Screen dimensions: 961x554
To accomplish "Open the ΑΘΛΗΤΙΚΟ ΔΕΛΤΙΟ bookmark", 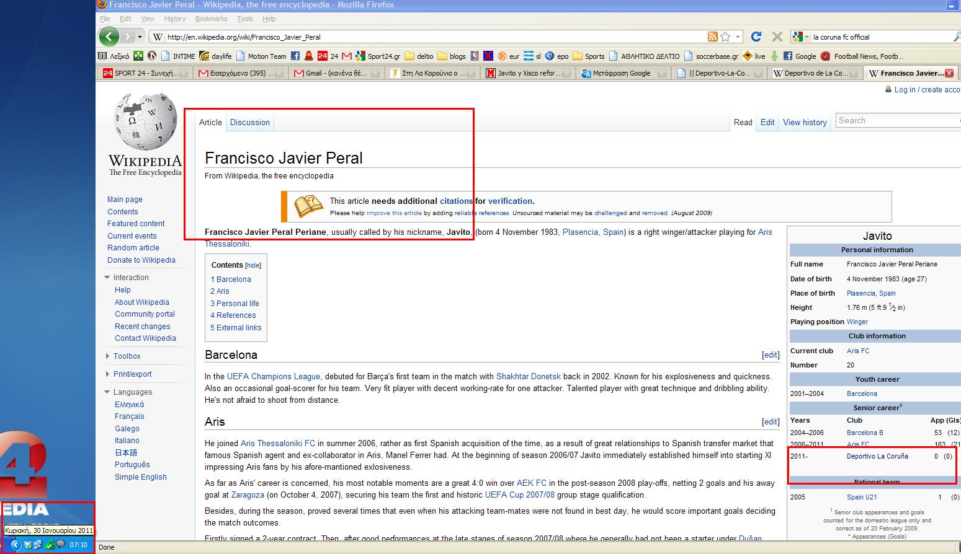I will pos(644,56).
